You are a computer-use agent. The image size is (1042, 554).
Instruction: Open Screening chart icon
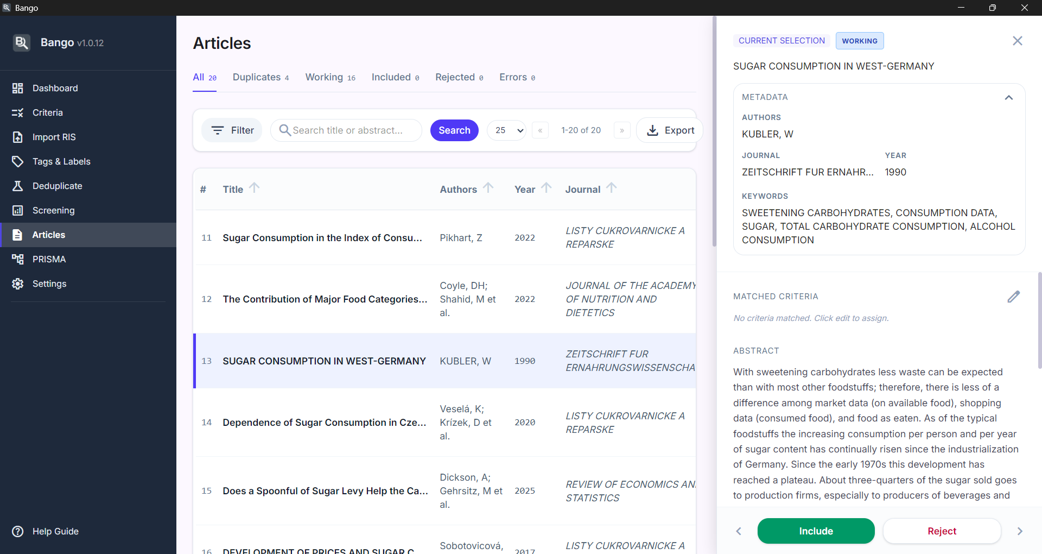[x=18, y=210]
